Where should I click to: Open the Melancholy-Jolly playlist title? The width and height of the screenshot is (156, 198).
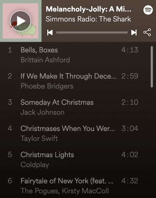pyautogui.click(x=89, y=9)
